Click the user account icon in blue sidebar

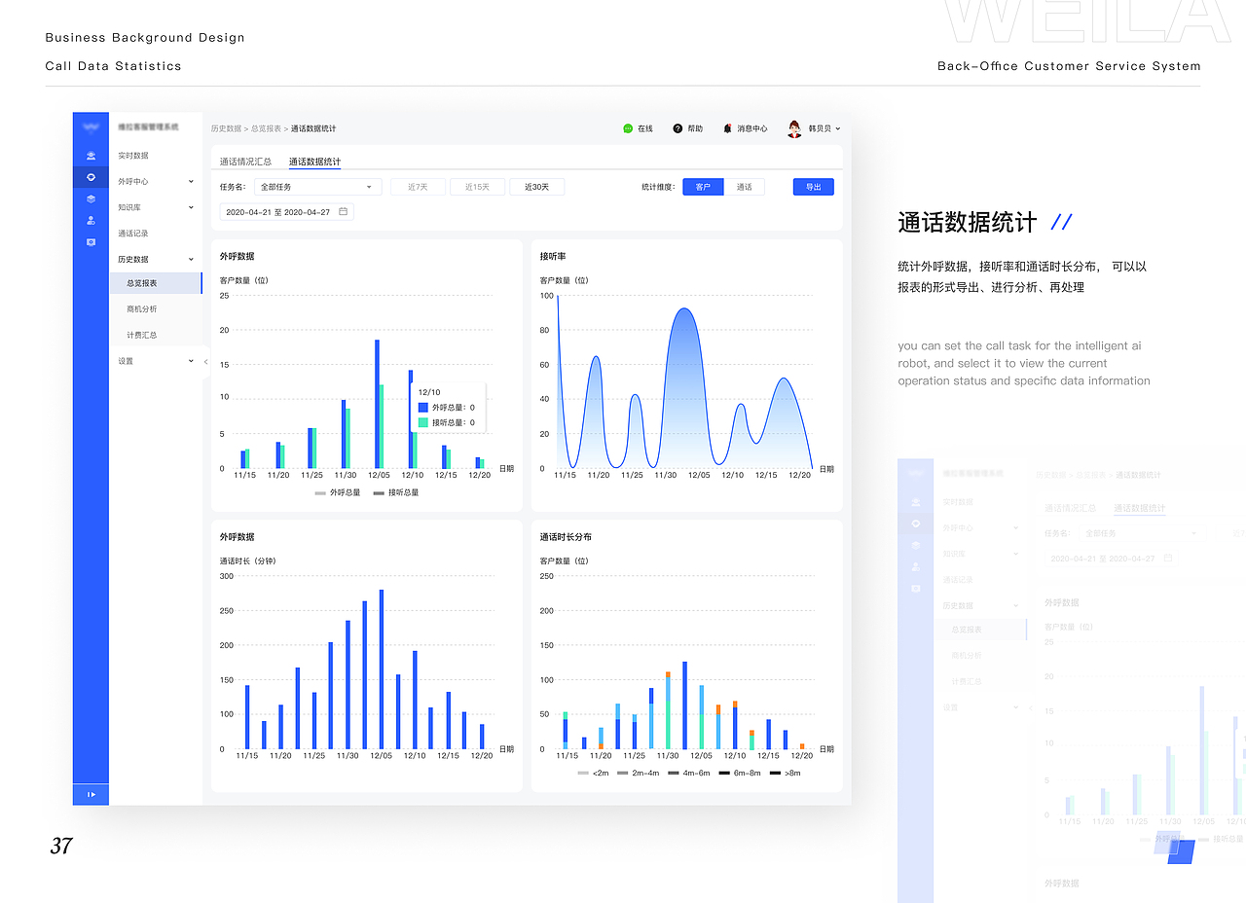91,220
